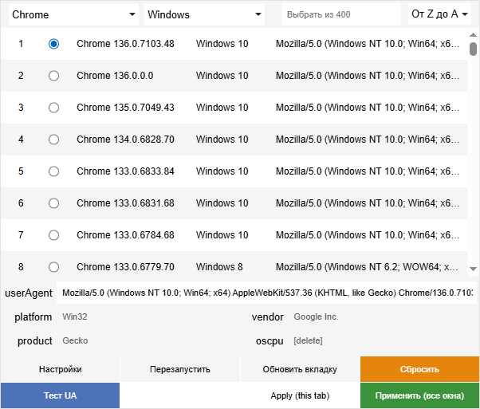Click green Применить (все окна) button
The image size is (480, 409).
tap(419, 395)
